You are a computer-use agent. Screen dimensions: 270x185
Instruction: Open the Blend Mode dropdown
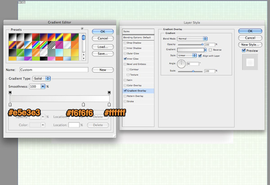(192, 39)
